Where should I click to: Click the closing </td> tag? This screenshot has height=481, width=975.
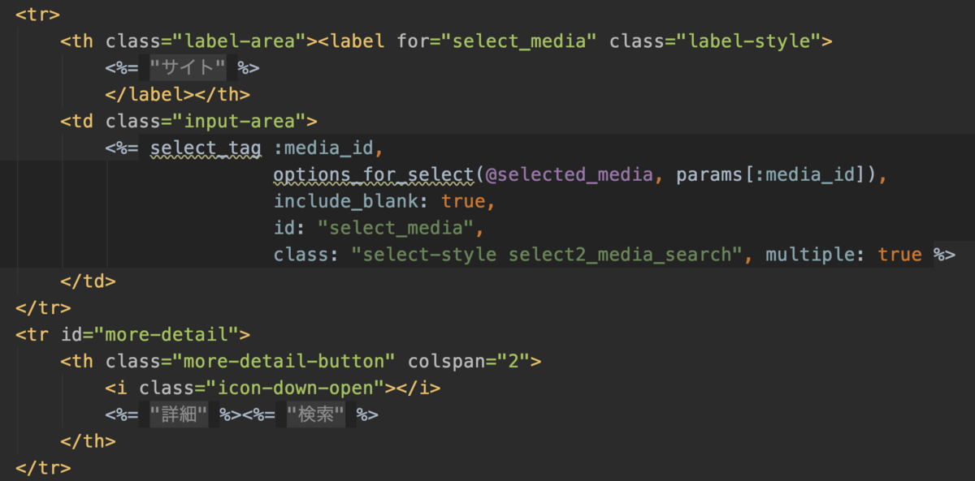88,281
